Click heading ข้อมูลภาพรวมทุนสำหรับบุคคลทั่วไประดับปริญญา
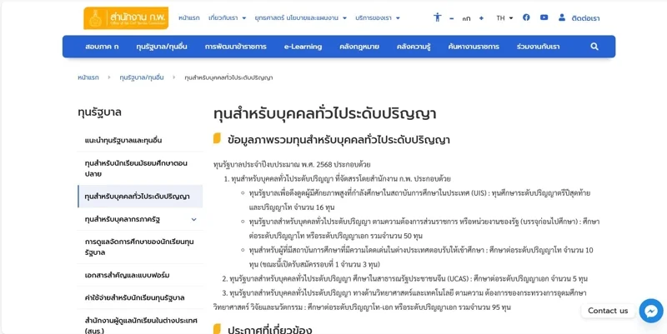The image size is (667, 334). [x=339, y=140]
